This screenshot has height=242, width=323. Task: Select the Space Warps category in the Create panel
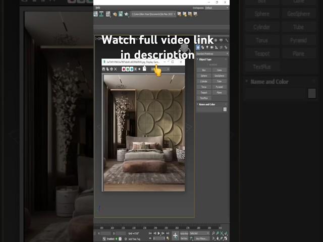point(221,47)
